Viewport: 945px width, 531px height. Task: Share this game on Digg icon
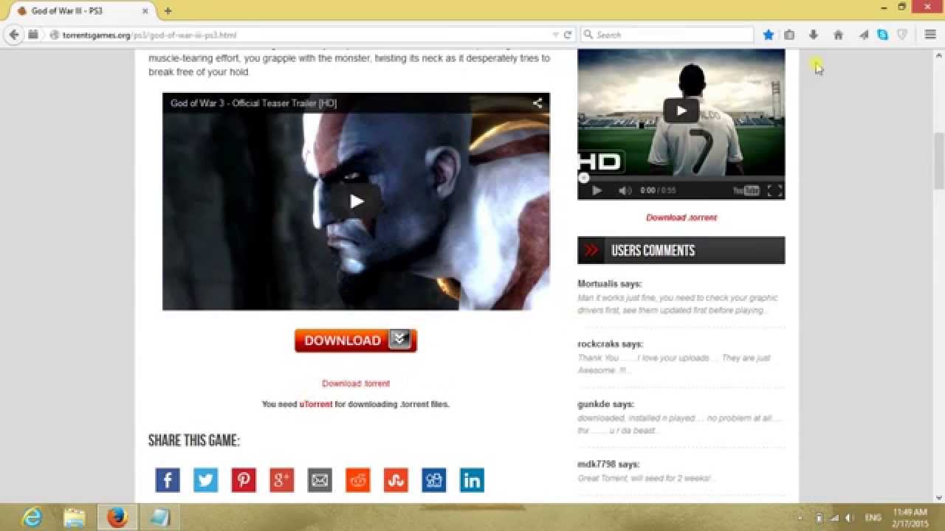(434, 480)
